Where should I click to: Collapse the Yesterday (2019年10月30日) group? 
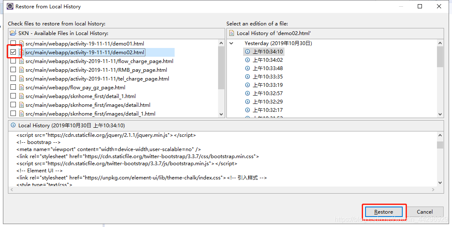click(x=231, y=43)
